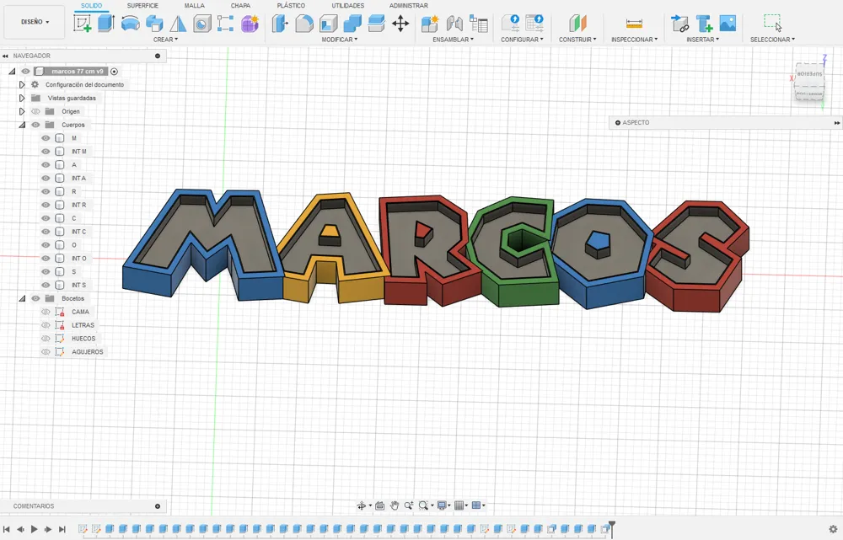843x540 pixels.
Task: Select the Extrude tool
Action: (x=106, y=23)
